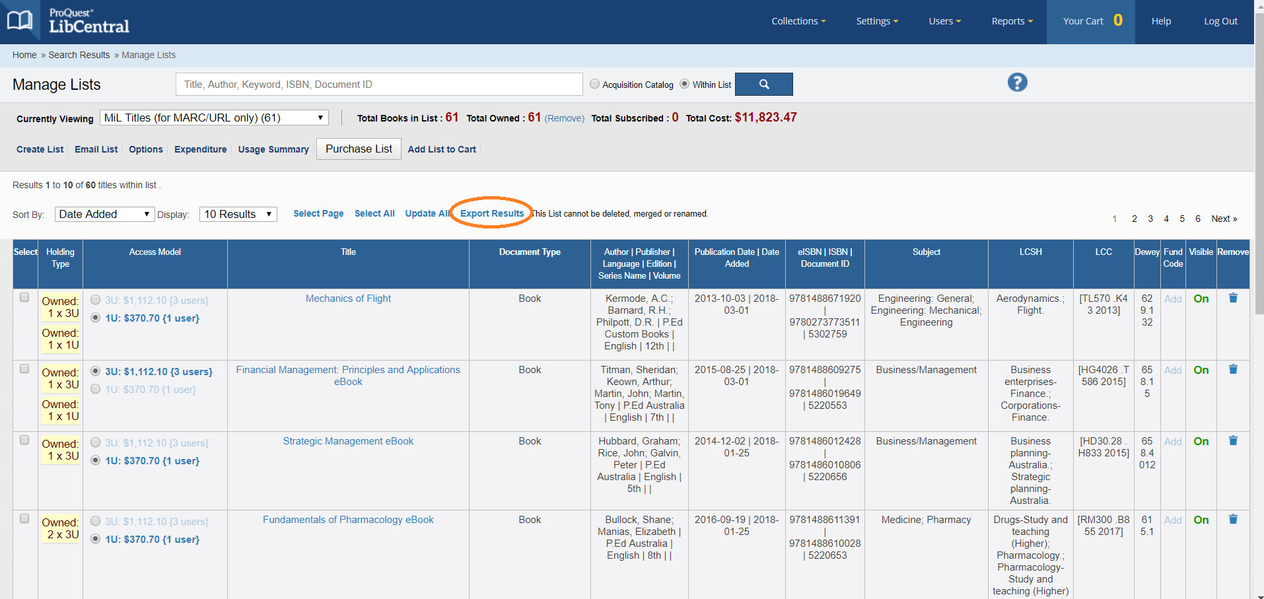Open the Display 10 Results dropdown
Image resolution: width=1264 pixels, height=599 pixels.
238,214
